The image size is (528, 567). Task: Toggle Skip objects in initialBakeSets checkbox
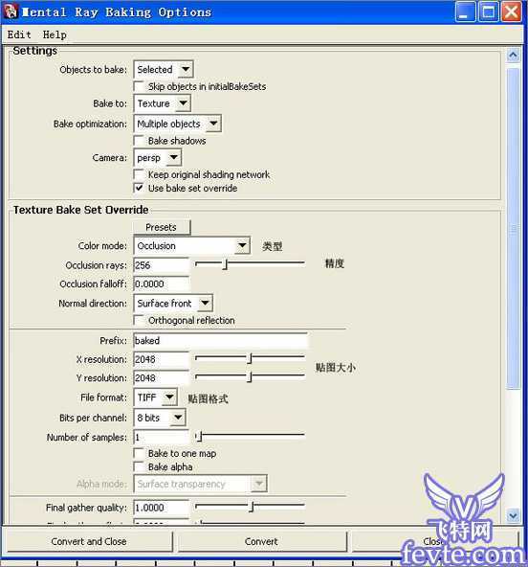[x=139, y=86]
